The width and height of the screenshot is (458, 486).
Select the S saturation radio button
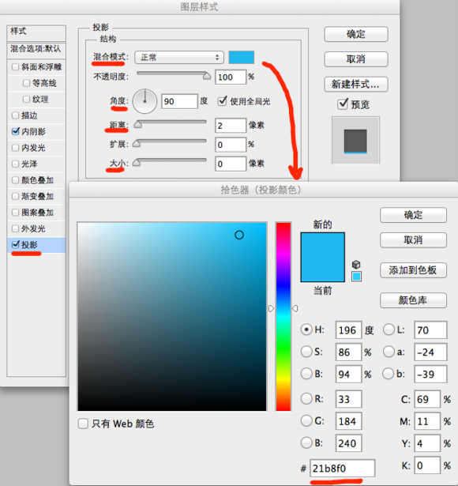coord(306,352)
